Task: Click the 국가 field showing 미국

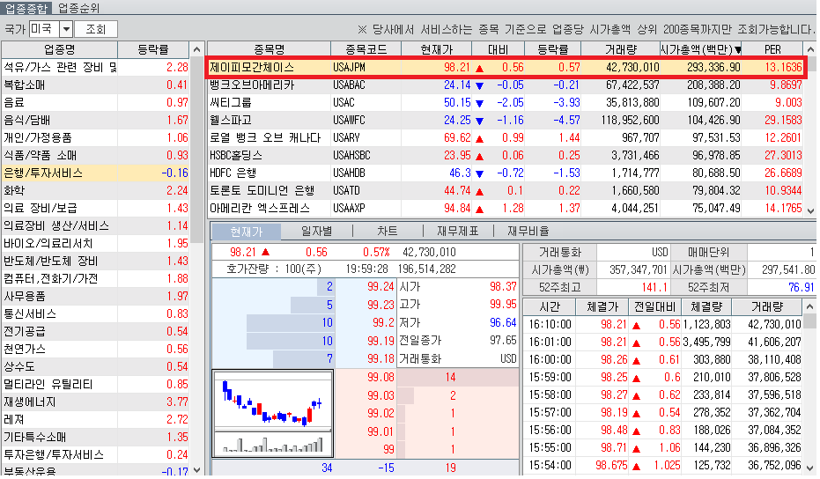Action: [44, 29]
